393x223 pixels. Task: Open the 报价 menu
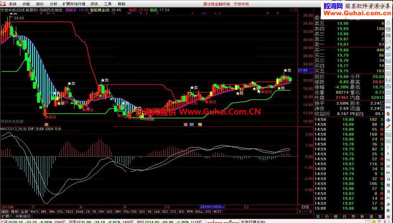pyautogui.click(x=40, y=4)
